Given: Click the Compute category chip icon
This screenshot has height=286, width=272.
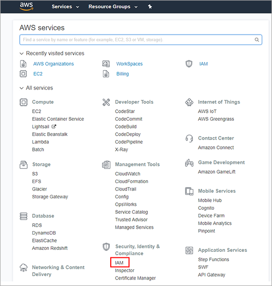Looking at the screenshot, I should coord(23,102).
